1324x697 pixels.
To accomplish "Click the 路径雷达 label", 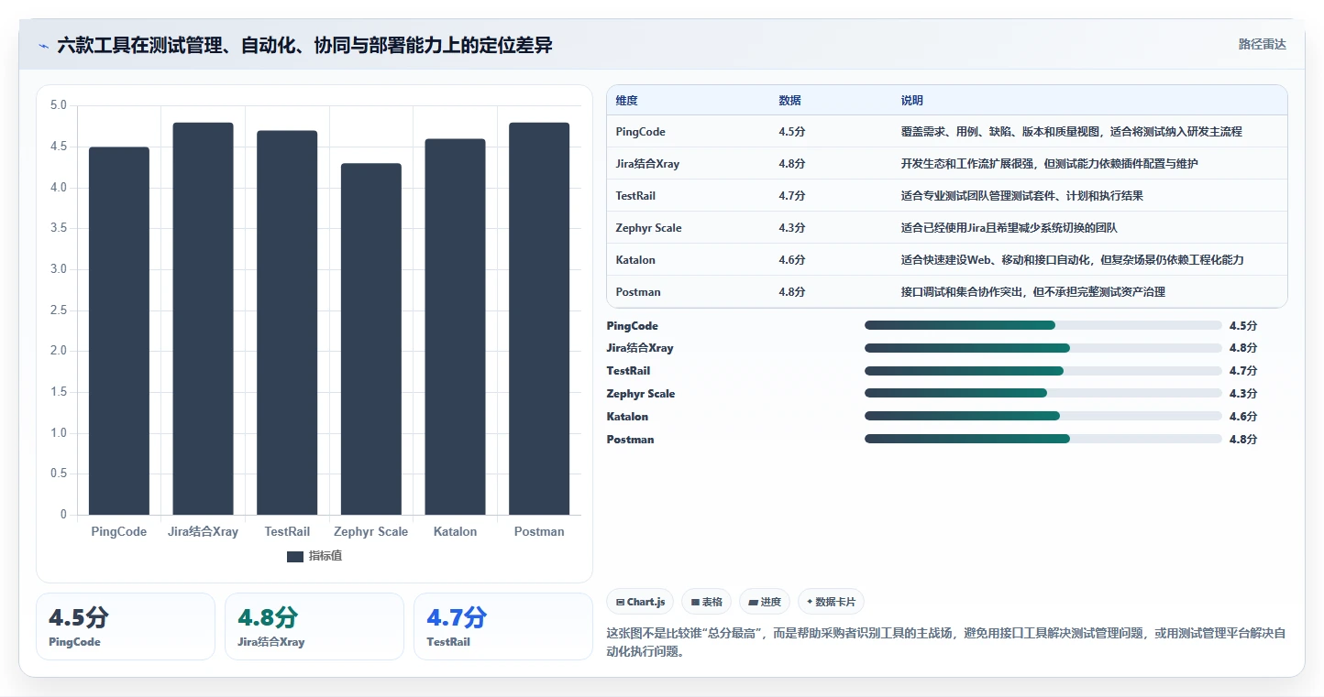I will [1262, 44].
